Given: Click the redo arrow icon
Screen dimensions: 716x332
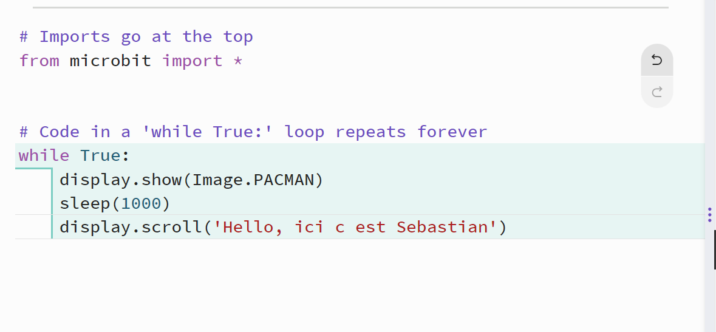Looking at the screenshot, I should [656, 92].
